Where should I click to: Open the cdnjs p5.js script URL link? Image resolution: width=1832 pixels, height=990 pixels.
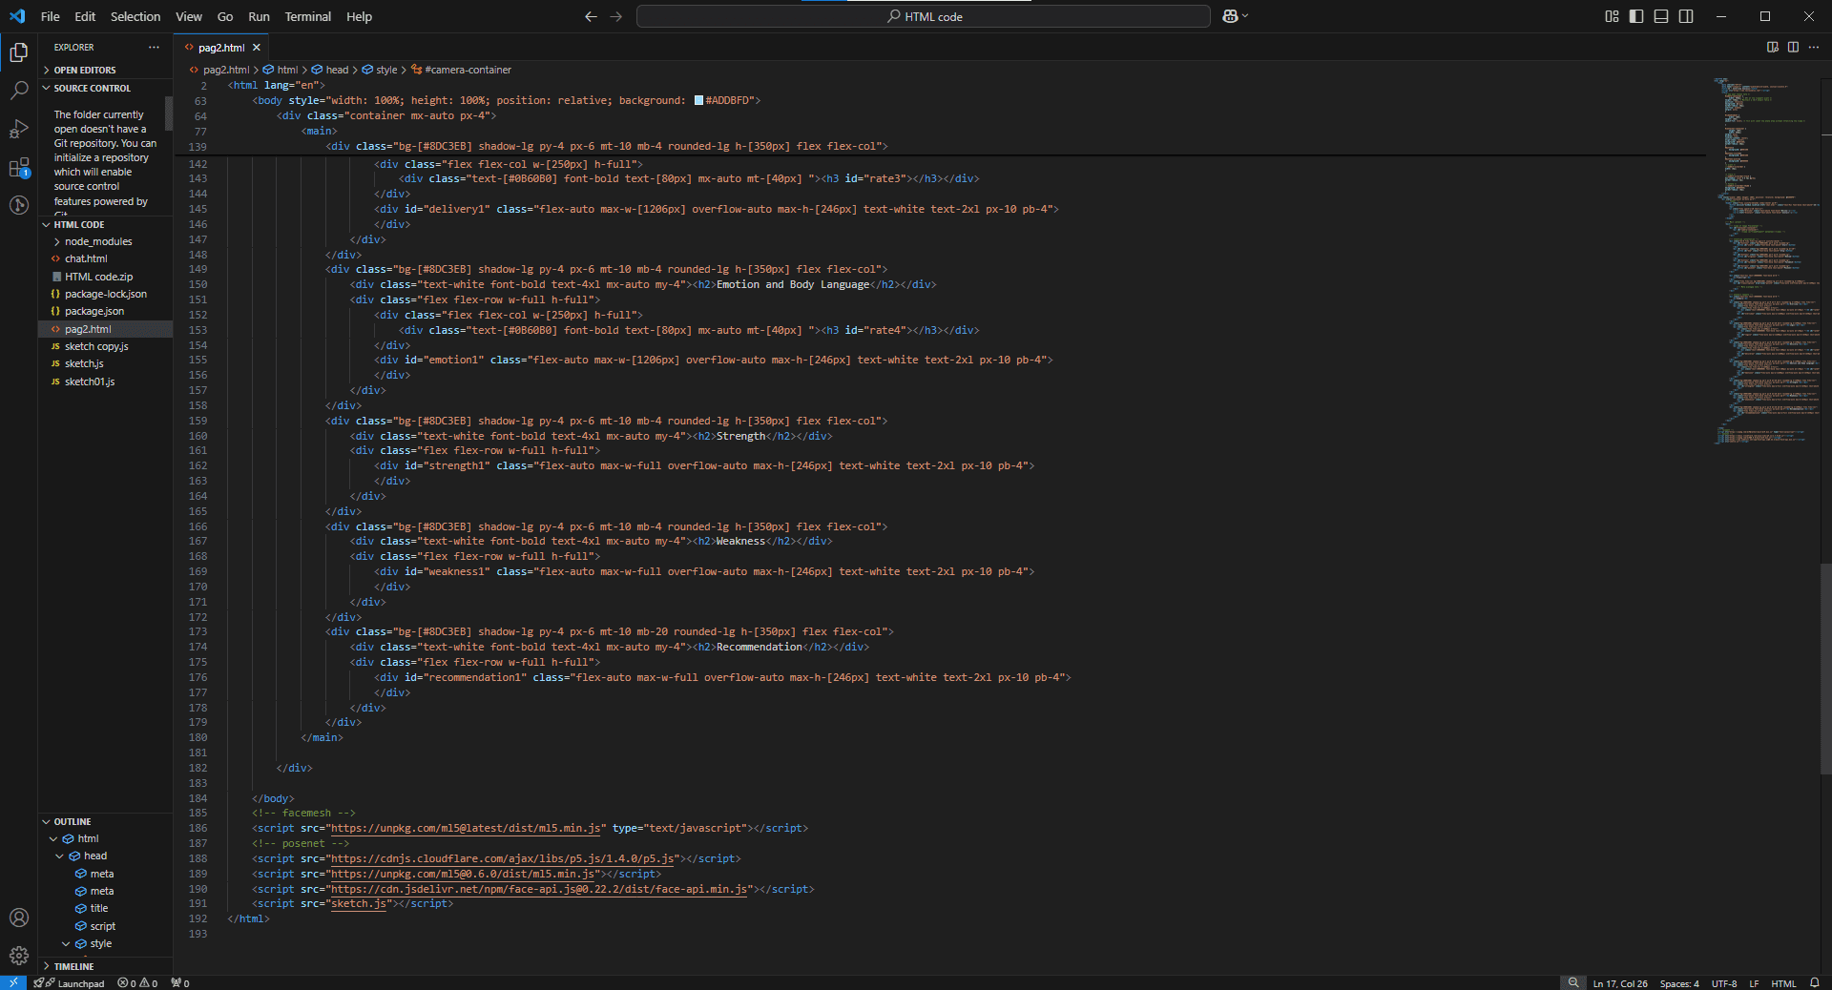coord(504,858)
